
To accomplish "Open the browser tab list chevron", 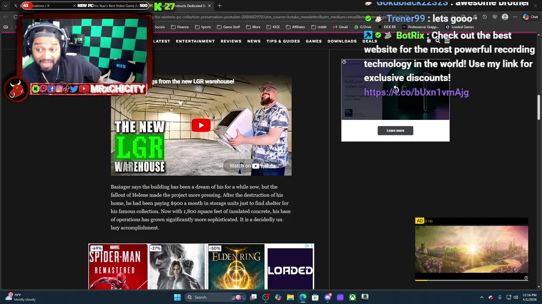I will (x=6, y=6).
